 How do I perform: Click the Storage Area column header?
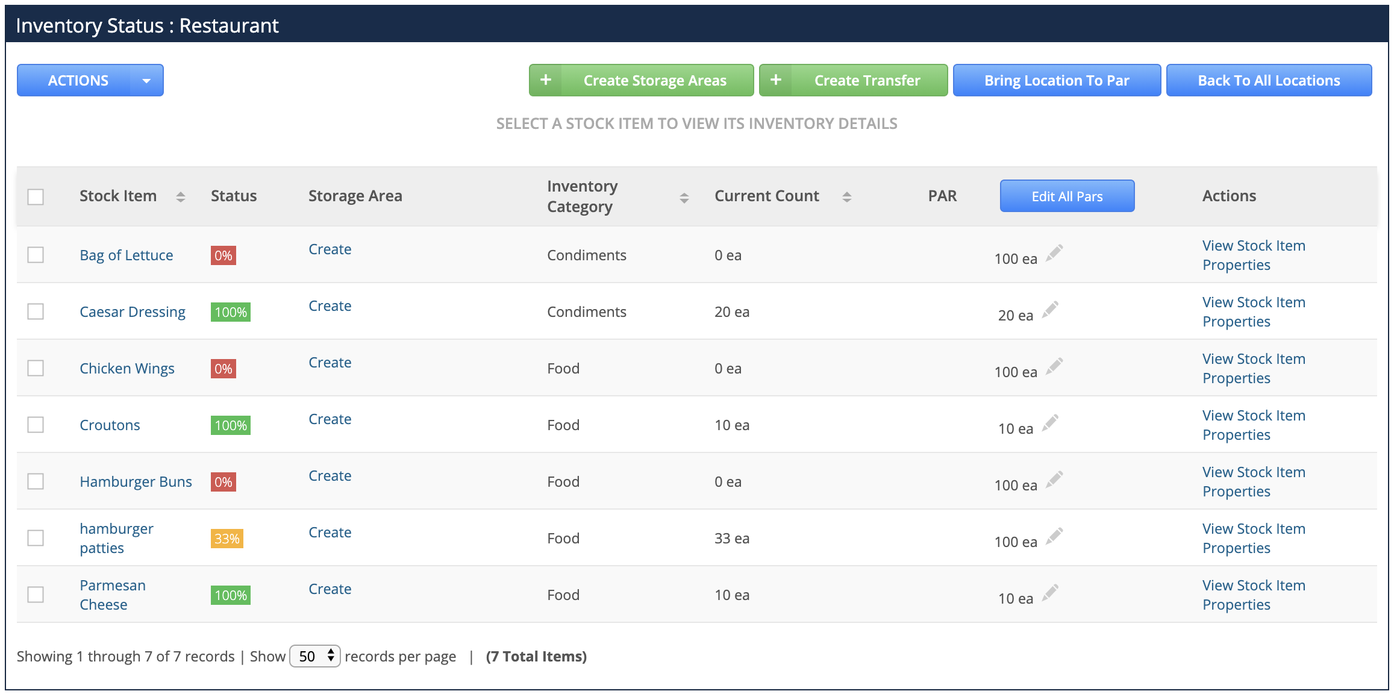pos(355,196)
